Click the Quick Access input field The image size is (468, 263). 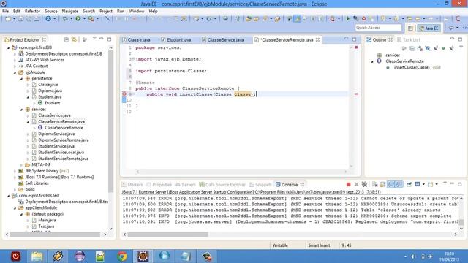click(x=378, y=28)
